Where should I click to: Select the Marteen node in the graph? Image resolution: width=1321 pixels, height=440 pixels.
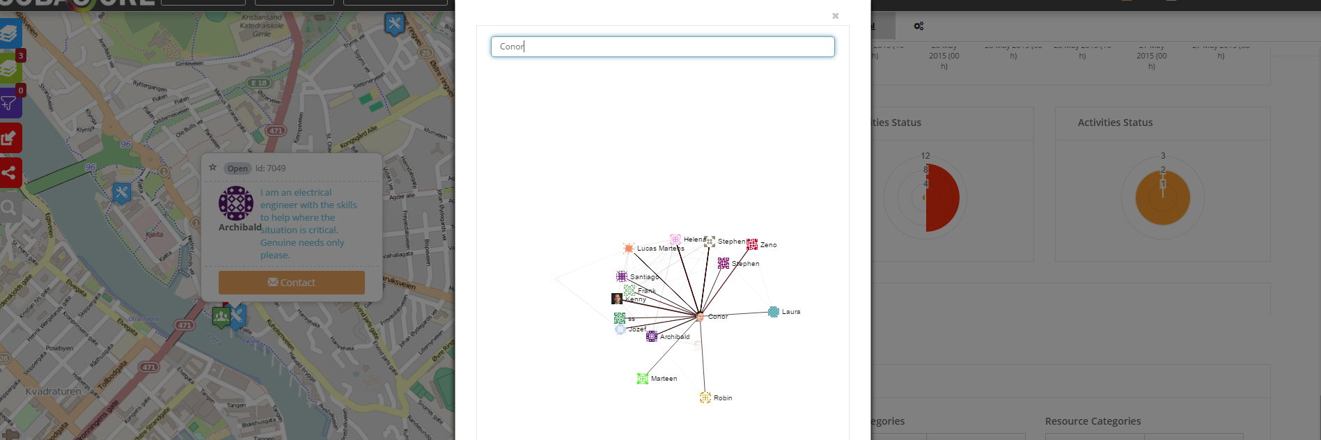(x=643, y=379)
